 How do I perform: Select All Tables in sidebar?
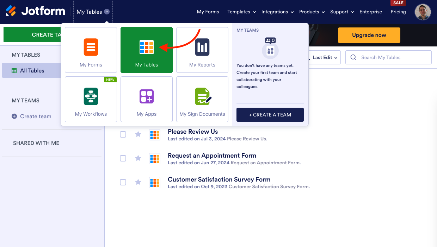[32, 70]
